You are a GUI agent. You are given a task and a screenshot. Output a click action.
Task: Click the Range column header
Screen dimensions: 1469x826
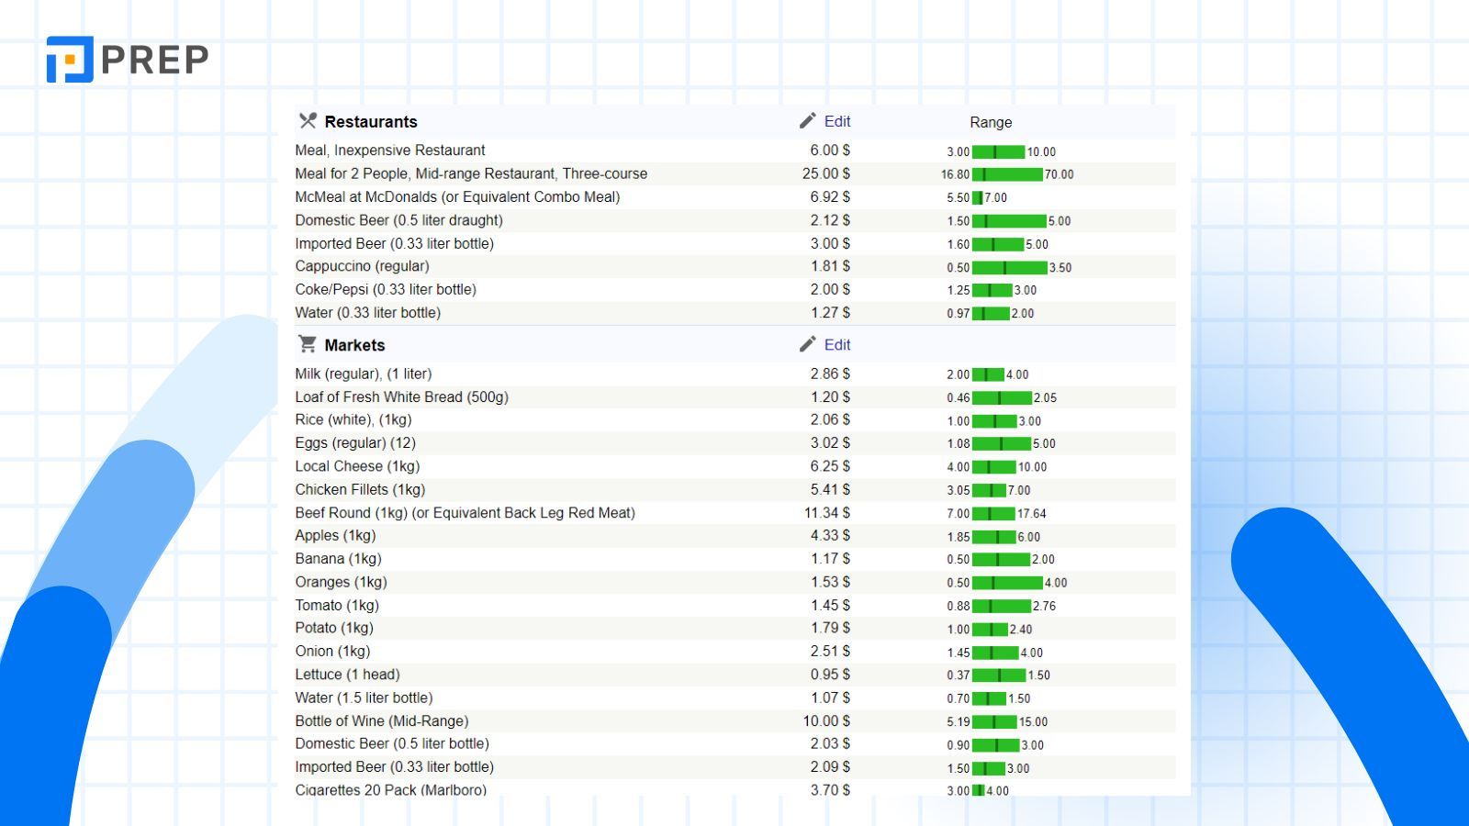click(x=991, y=122)
